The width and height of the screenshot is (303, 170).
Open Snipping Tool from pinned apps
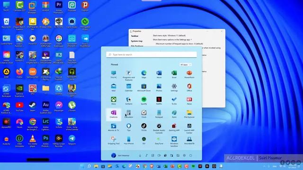[114, 141]
